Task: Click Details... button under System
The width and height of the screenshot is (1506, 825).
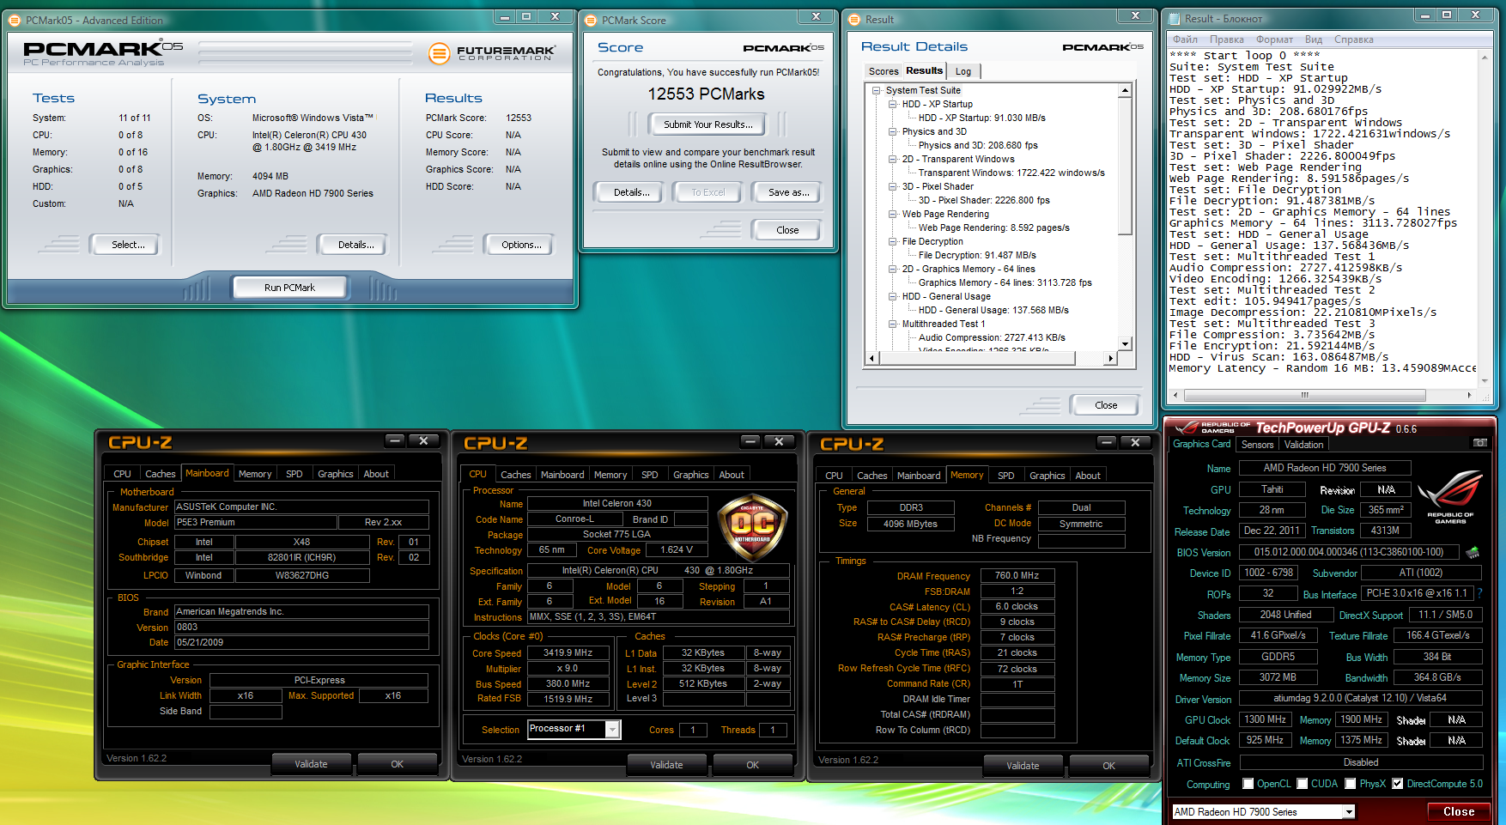Action: pyautogui.click(x=355, y=245)
